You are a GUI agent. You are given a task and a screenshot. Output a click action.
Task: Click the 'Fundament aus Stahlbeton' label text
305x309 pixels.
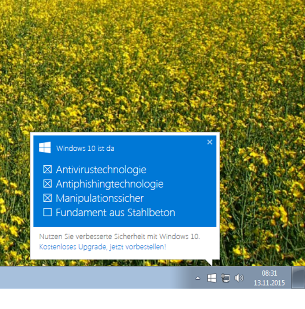(115, 213)
